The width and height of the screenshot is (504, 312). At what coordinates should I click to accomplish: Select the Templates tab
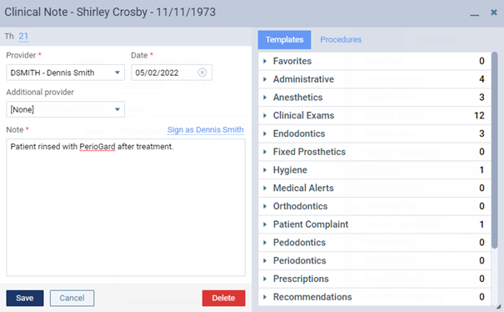284,39
